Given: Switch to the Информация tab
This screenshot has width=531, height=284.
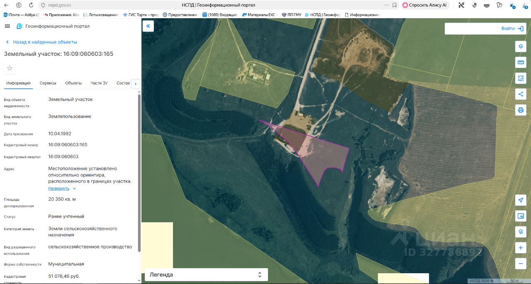Looking at the screenshot, I should pyautogui.click(x=18, y=83).
